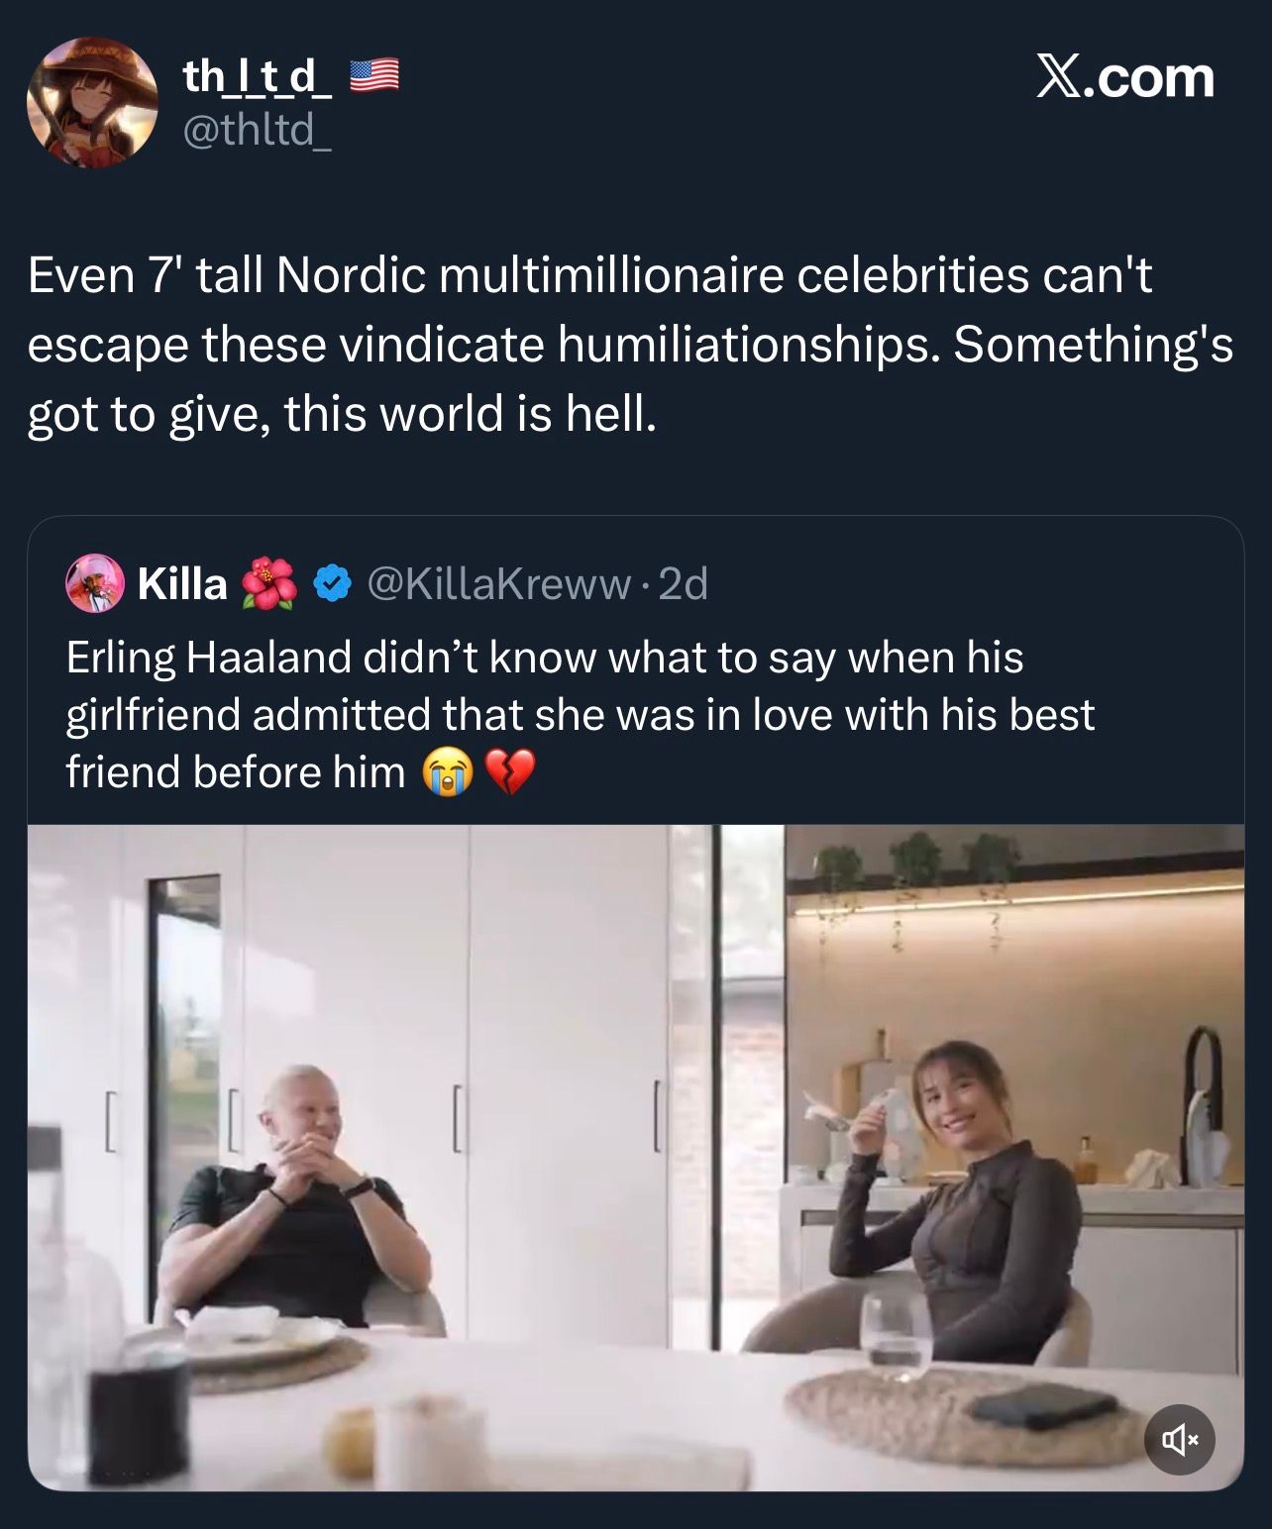The width and height of the screenshot is (1272, 1529).
Task: Open the 2d timestamp of quoted tweet
Action: (684, 584)
